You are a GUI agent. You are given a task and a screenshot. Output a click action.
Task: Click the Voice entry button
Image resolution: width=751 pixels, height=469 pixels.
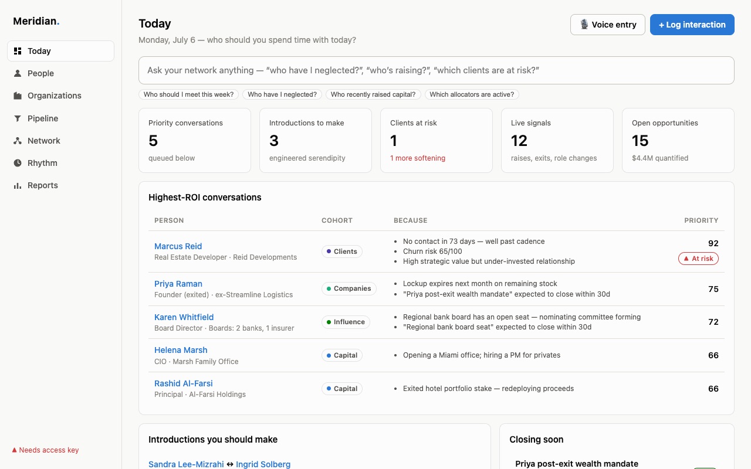click(x=608, y=25)
